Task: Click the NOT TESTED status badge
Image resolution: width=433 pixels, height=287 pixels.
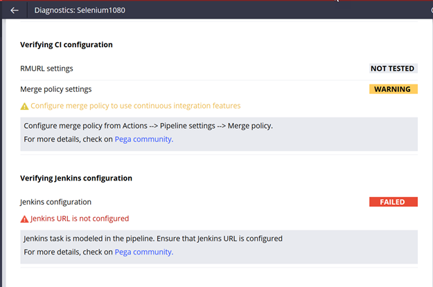Action: (x=393, y=68)
